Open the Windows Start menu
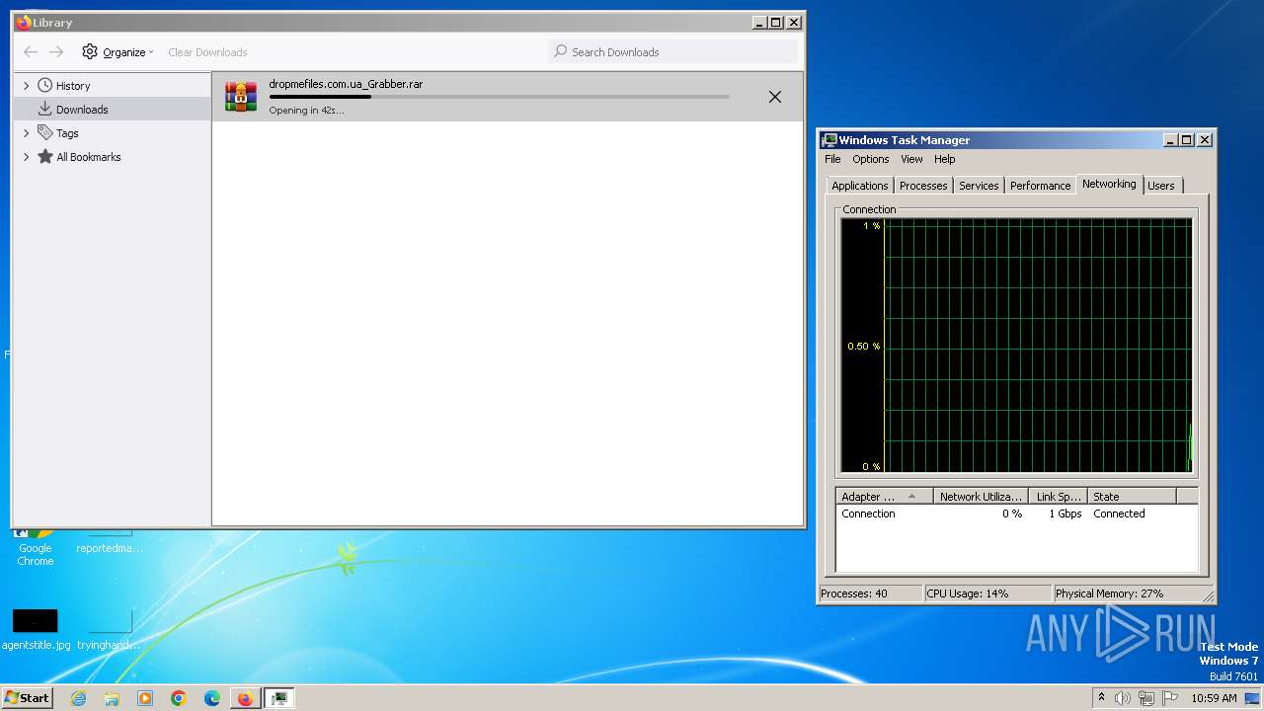 (27, 698)
